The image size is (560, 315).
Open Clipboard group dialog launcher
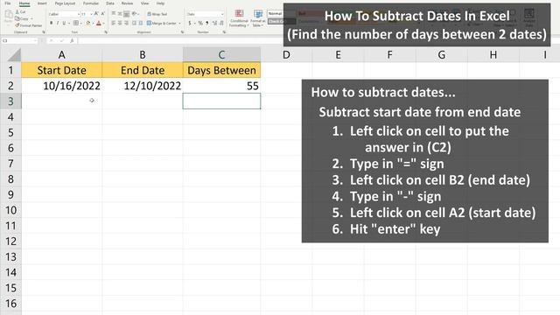click(x=44, y=32)
